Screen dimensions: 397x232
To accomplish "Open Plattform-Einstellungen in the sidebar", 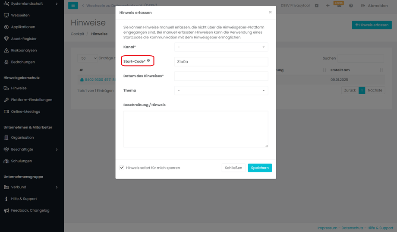I will [x=32, y=100].
